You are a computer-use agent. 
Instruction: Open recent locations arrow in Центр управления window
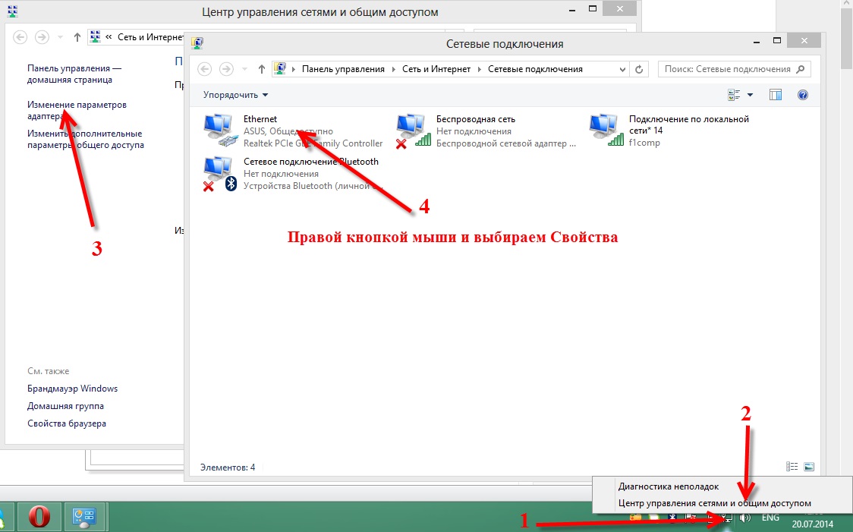tap(60, 37)
